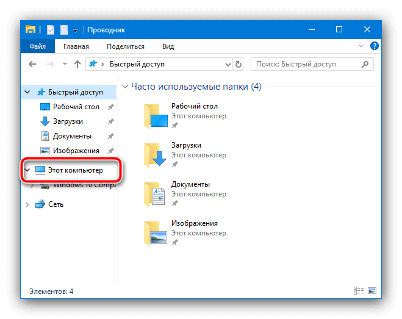Open the Customize Quick Access Toolbar dropdown
Screen dimensions: 402x319
75,30
